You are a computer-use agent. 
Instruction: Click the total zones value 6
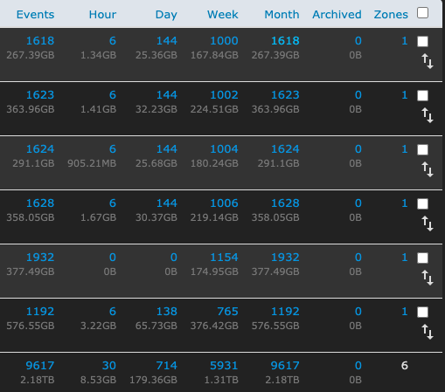pos(405,366)
